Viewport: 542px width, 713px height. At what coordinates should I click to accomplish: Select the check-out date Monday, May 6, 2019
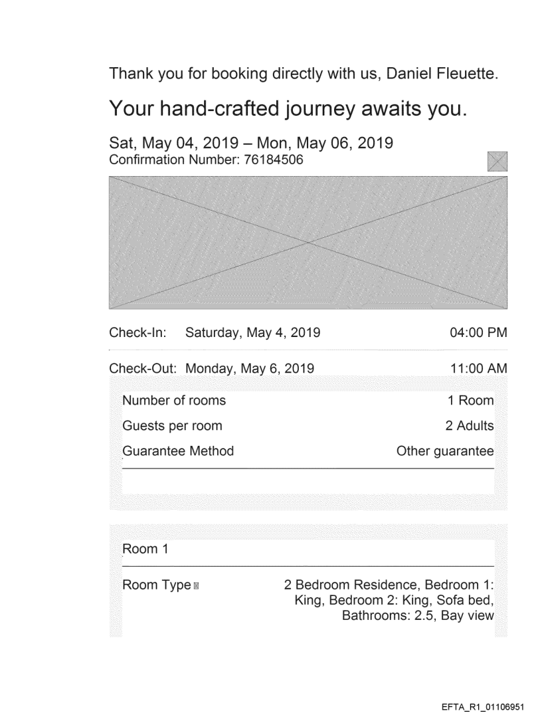point(250,367)
